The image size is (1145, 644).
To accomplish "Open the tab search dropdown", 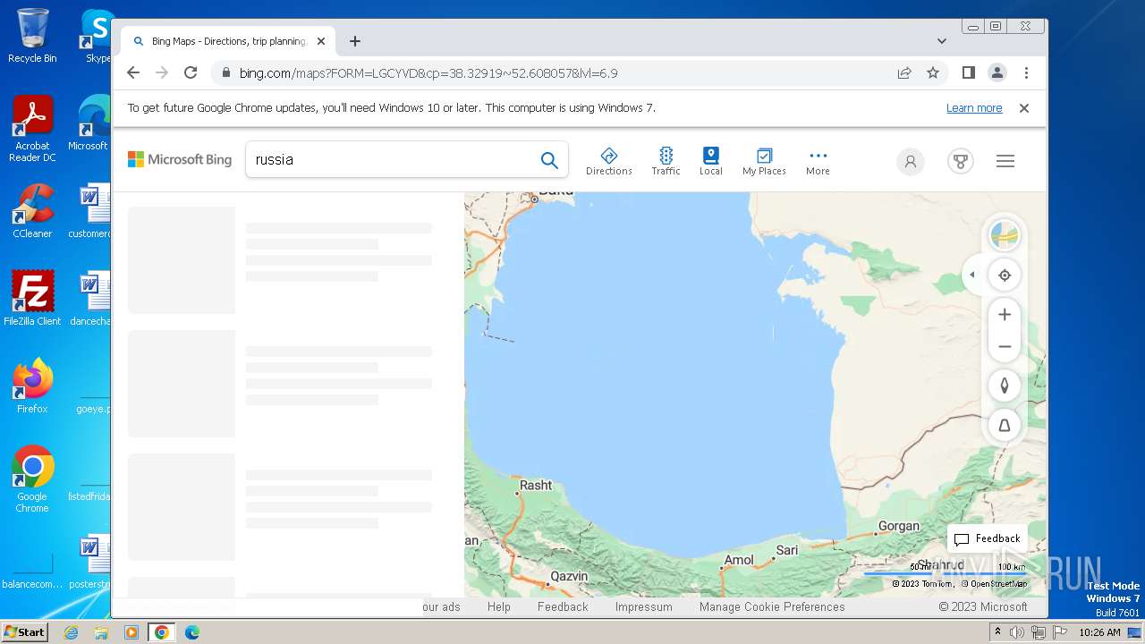I will (x=942, y=41).
